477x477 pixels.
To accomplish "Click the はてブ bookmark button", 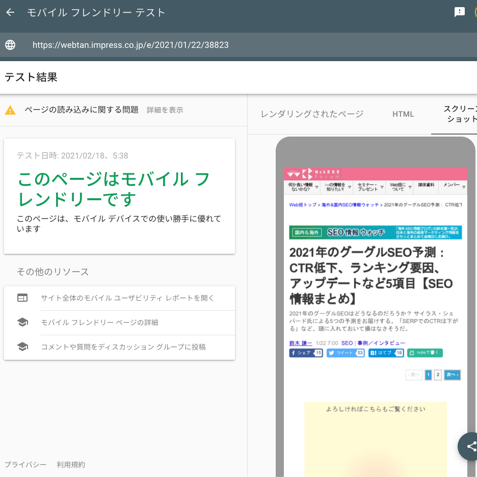I will (386, 353).
